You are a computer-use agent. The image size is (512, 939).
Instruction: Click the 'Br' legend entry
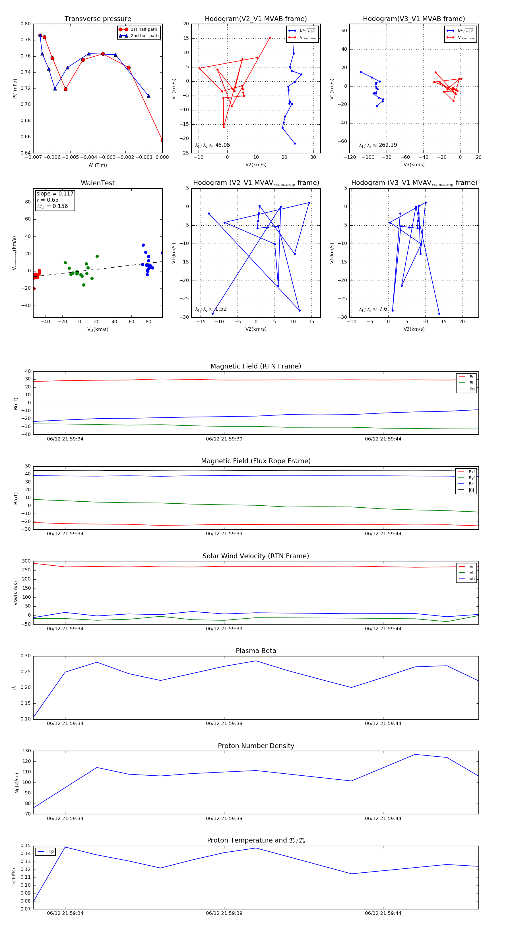(x=467, y=377)
